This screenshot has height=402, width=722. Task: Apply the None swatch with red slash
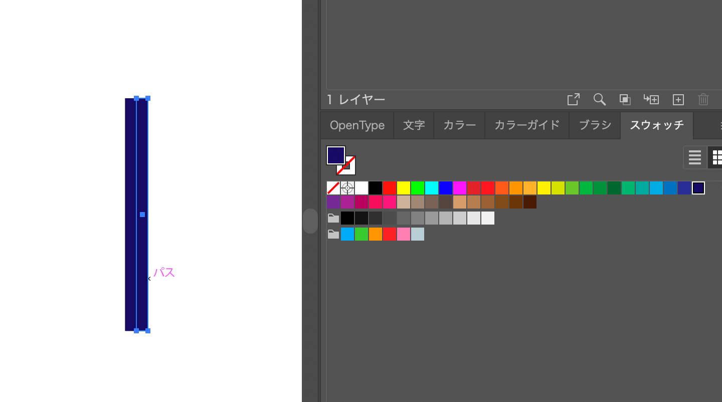tap(333, 188)
